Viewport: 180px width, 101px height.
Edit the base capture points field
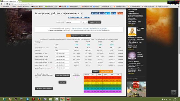tap(62, 65)
